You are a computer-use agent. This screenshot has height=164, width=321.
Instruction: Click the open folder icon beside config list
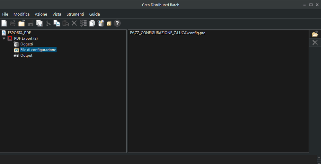click(315, 34)
